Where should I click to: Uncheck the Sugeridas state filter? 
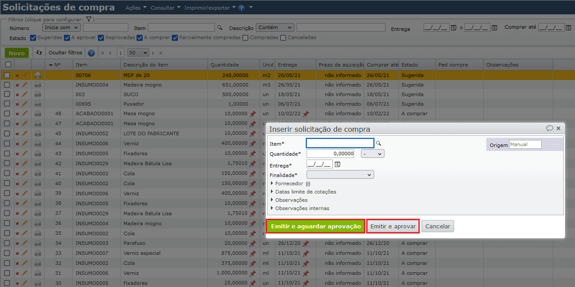tap(33, 38)
